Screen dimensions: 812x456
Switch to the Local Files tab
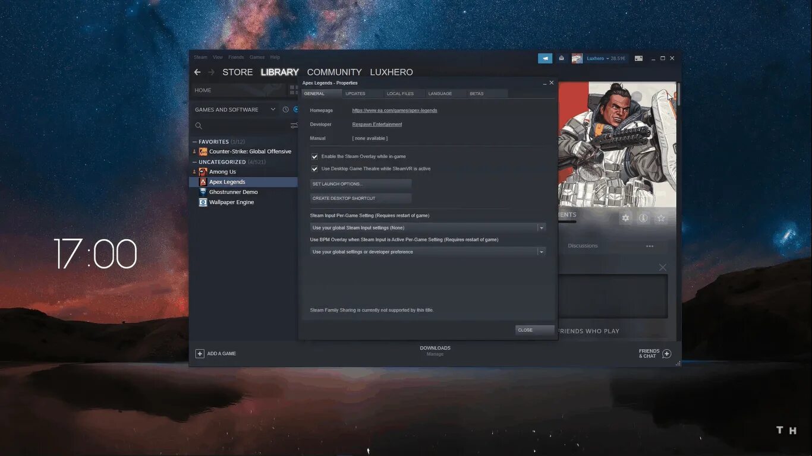click(404, 93)
